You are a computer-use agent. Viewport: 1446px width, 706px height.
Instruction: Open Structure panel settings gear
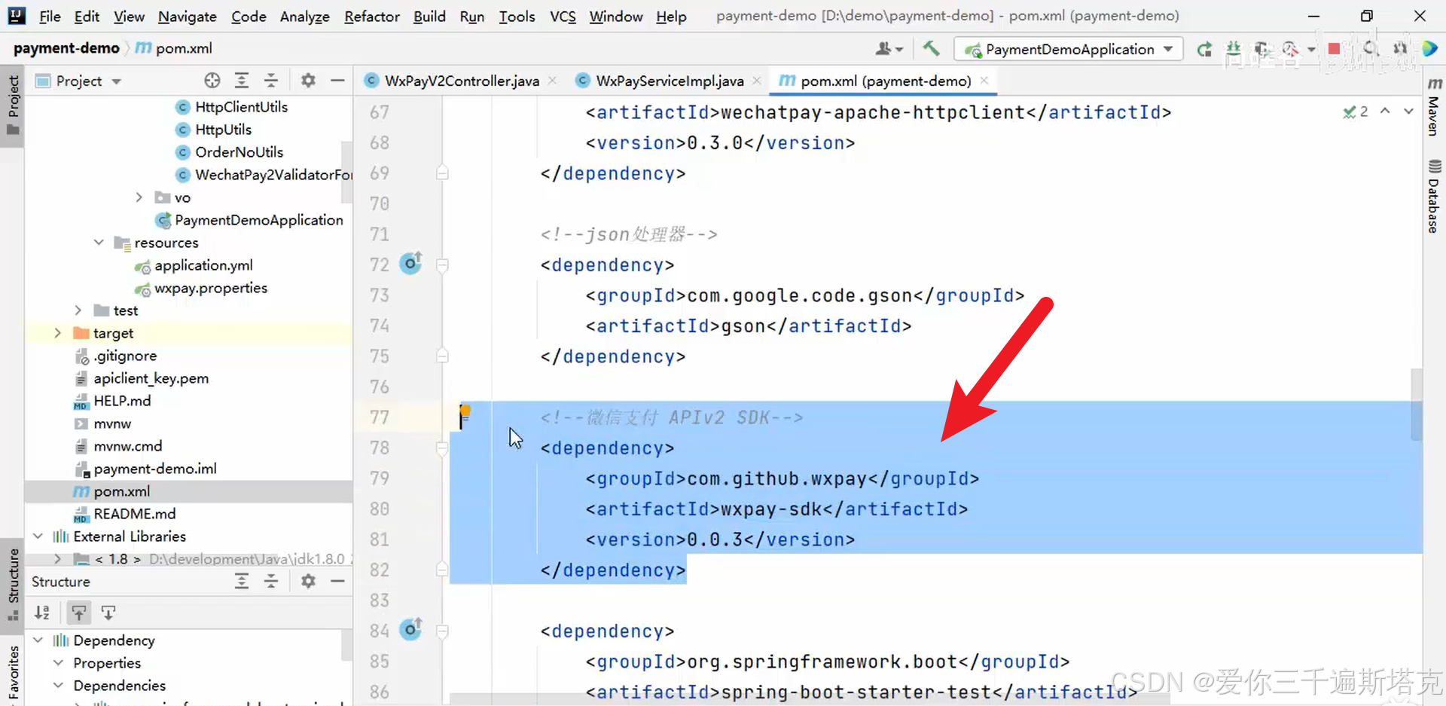coord(308,581)
